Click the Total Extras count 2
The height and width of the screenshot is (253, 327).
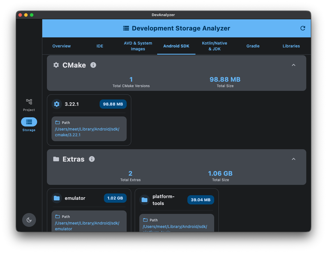pos(130,173)
